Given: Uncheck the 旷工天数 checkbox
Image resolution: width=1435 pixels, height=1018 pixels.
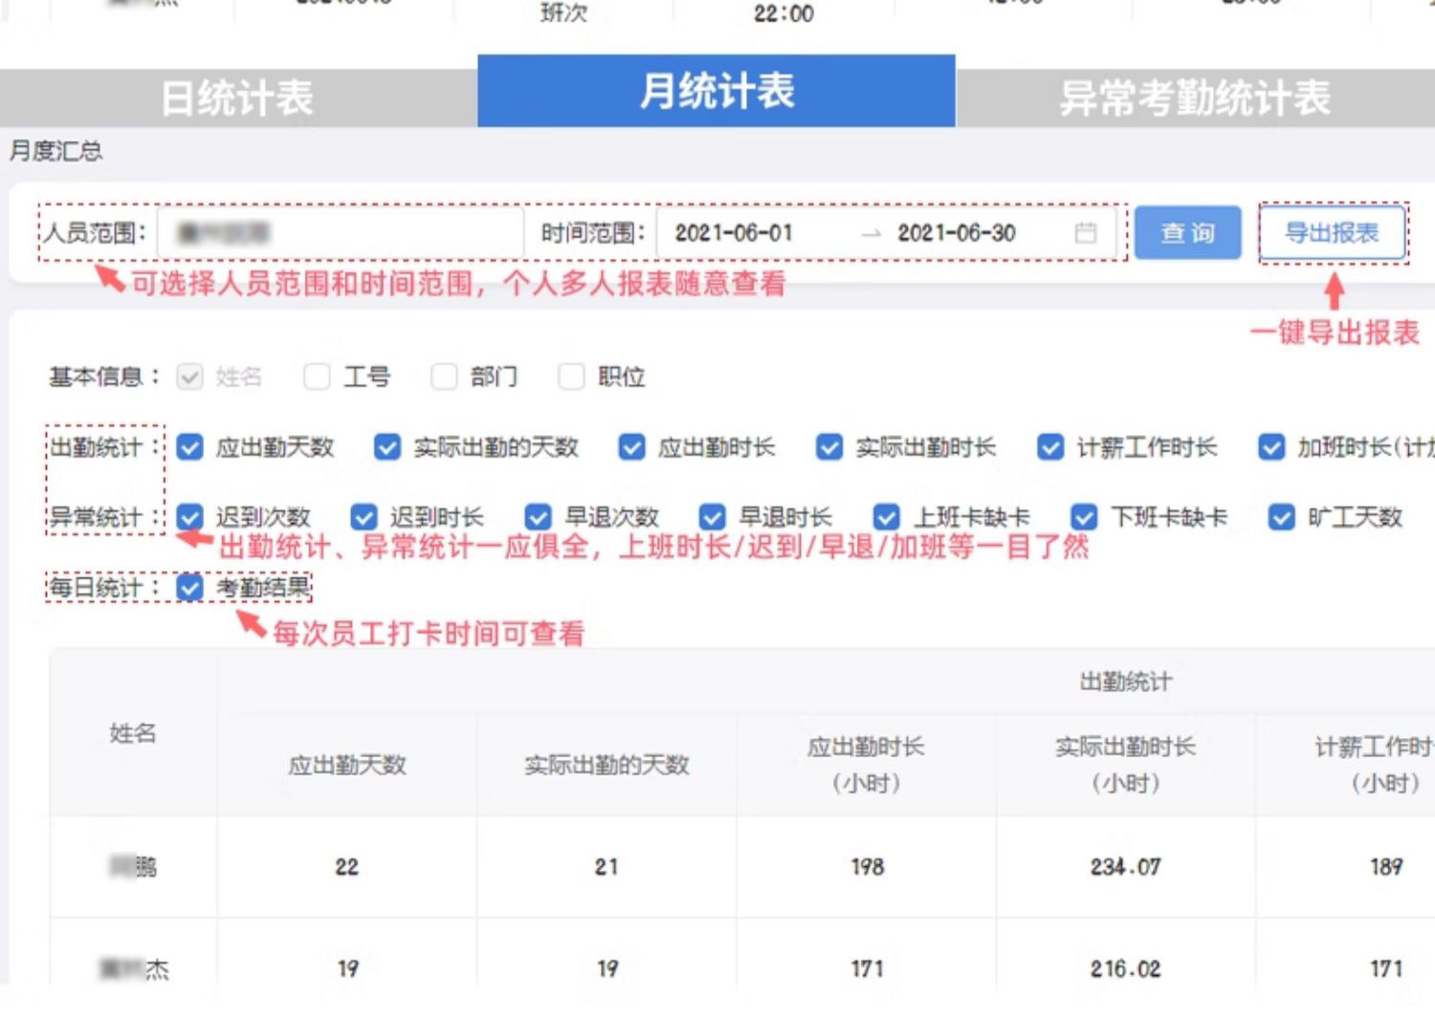Looking at the screenshot, I should [1281, 518].
